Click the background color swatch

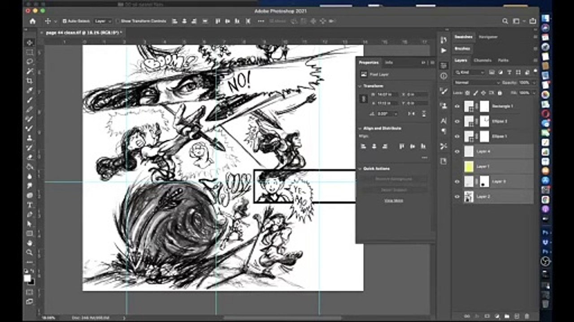point(31,282)
